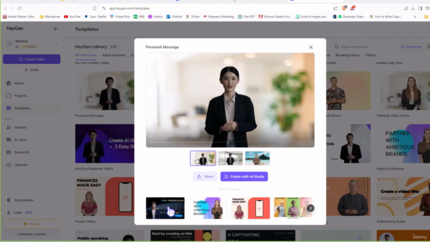Click the Unlimited creation text in sidebar
Viewport: 430px width, 242px height.
[x=32, y=235]
